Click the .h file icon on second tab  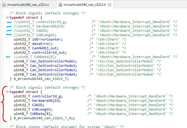coord(60,5)
